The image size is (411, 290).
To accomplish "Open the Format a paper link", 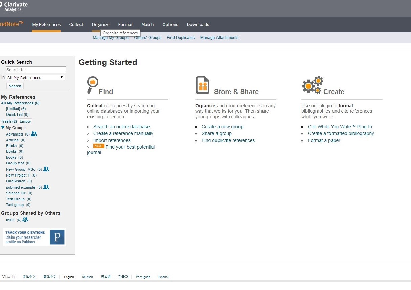I will [324, 140].
